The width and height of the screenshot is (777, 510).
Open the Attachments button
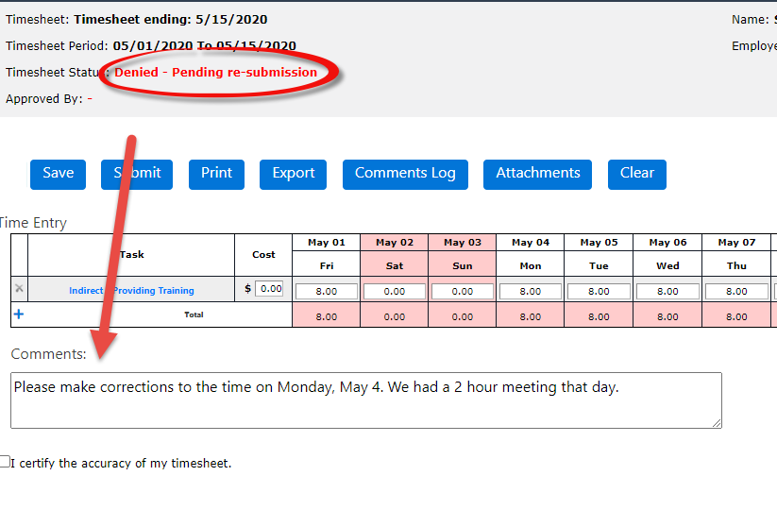(537, 175)
